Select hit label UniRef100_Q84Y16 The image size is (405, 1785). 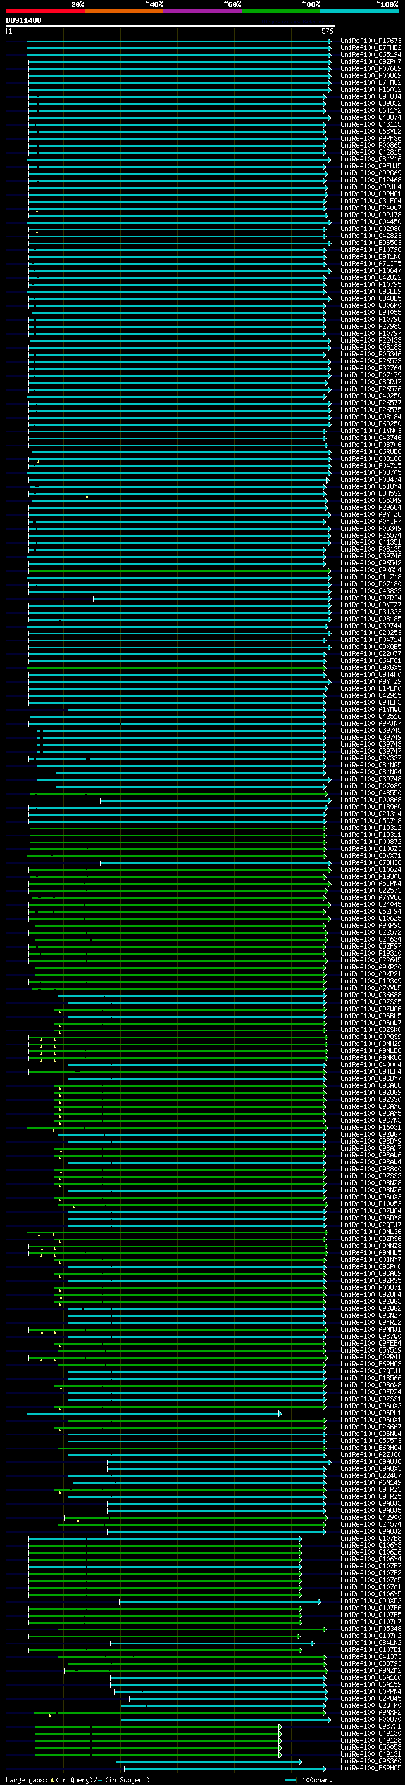(371, 160)
